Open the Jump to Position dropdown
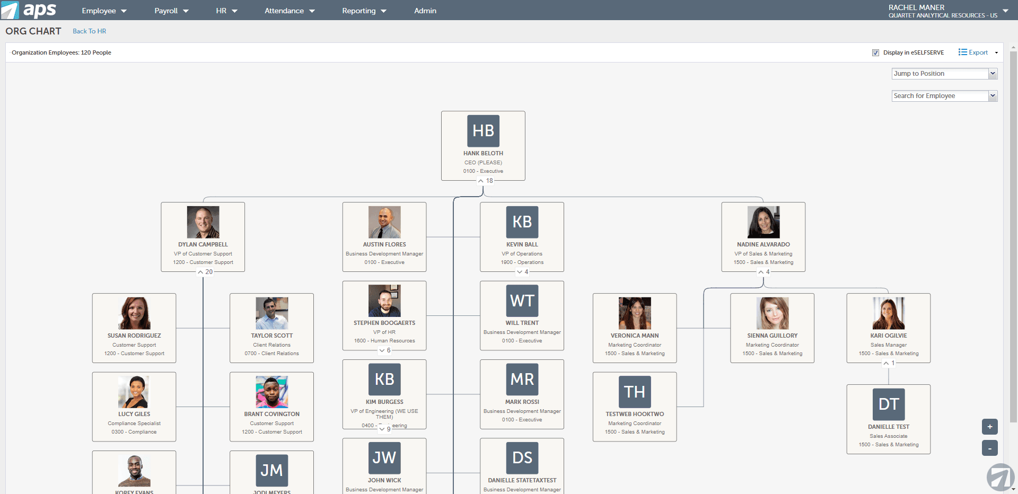This screenshot has width=1018, height=494. 944,74
